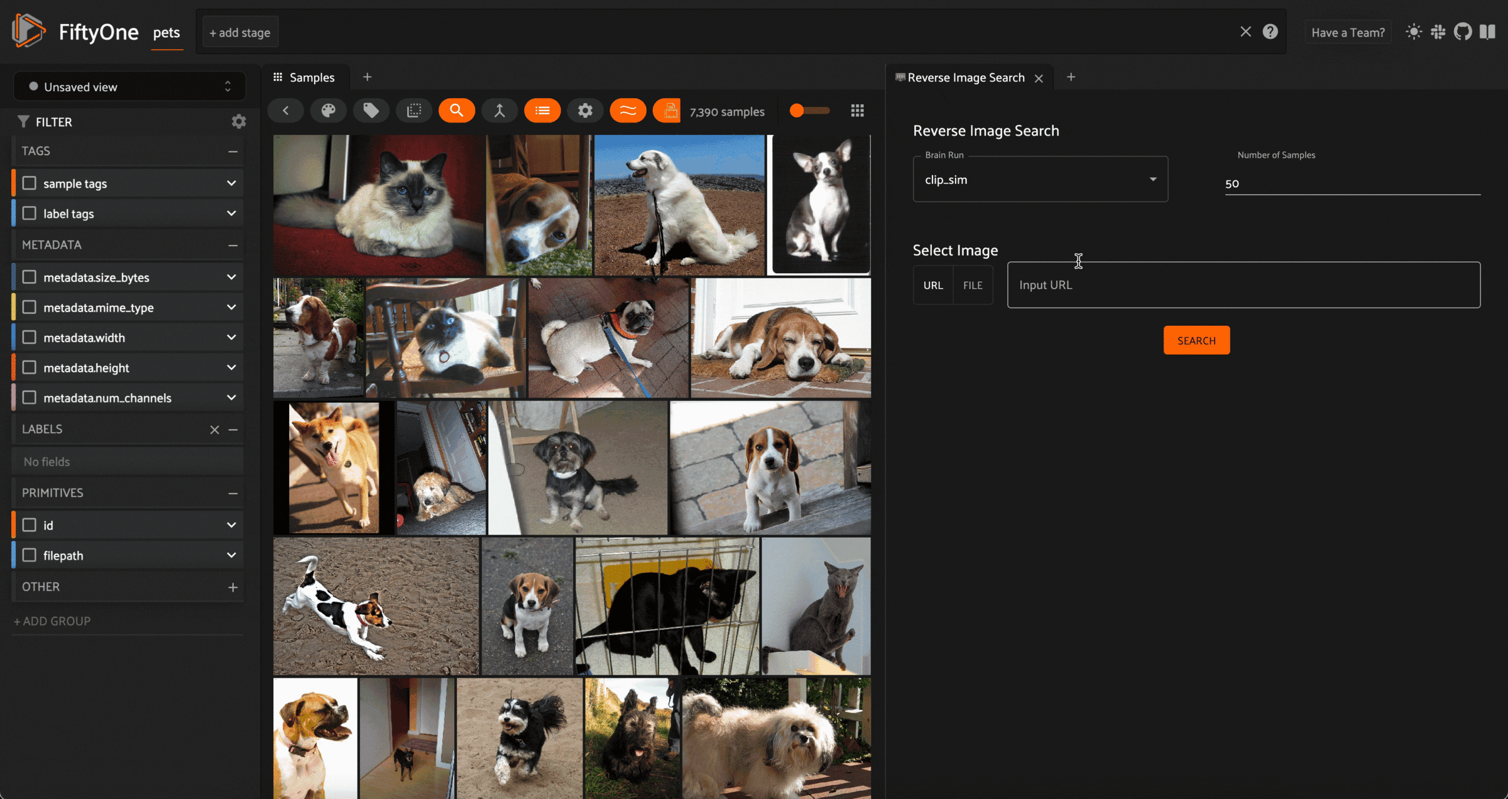
Task: Enable the metadata.width checkbox
Action: click(29, 337)
